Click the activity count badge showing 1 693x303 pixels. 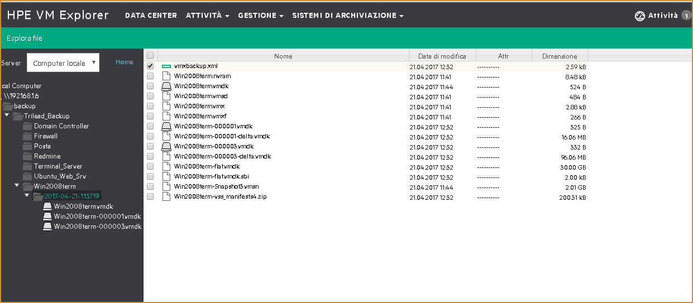(x=686, y=16)
